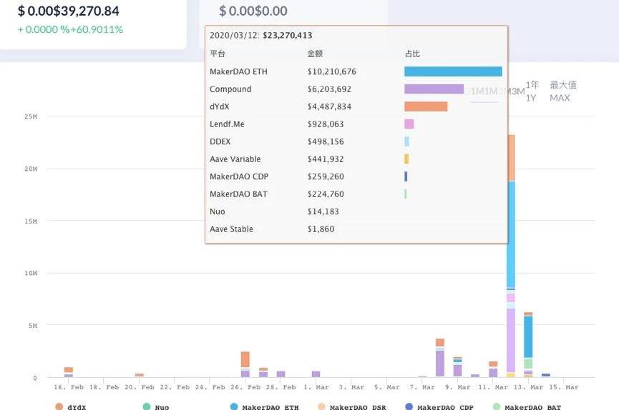
Task: Click the orange dYdX ratio bar in tooltip
Action: 426,106
